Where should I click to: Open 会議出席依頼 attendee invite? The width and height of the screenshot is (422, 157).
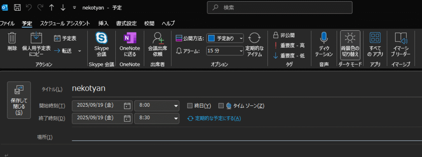(158, 44)
